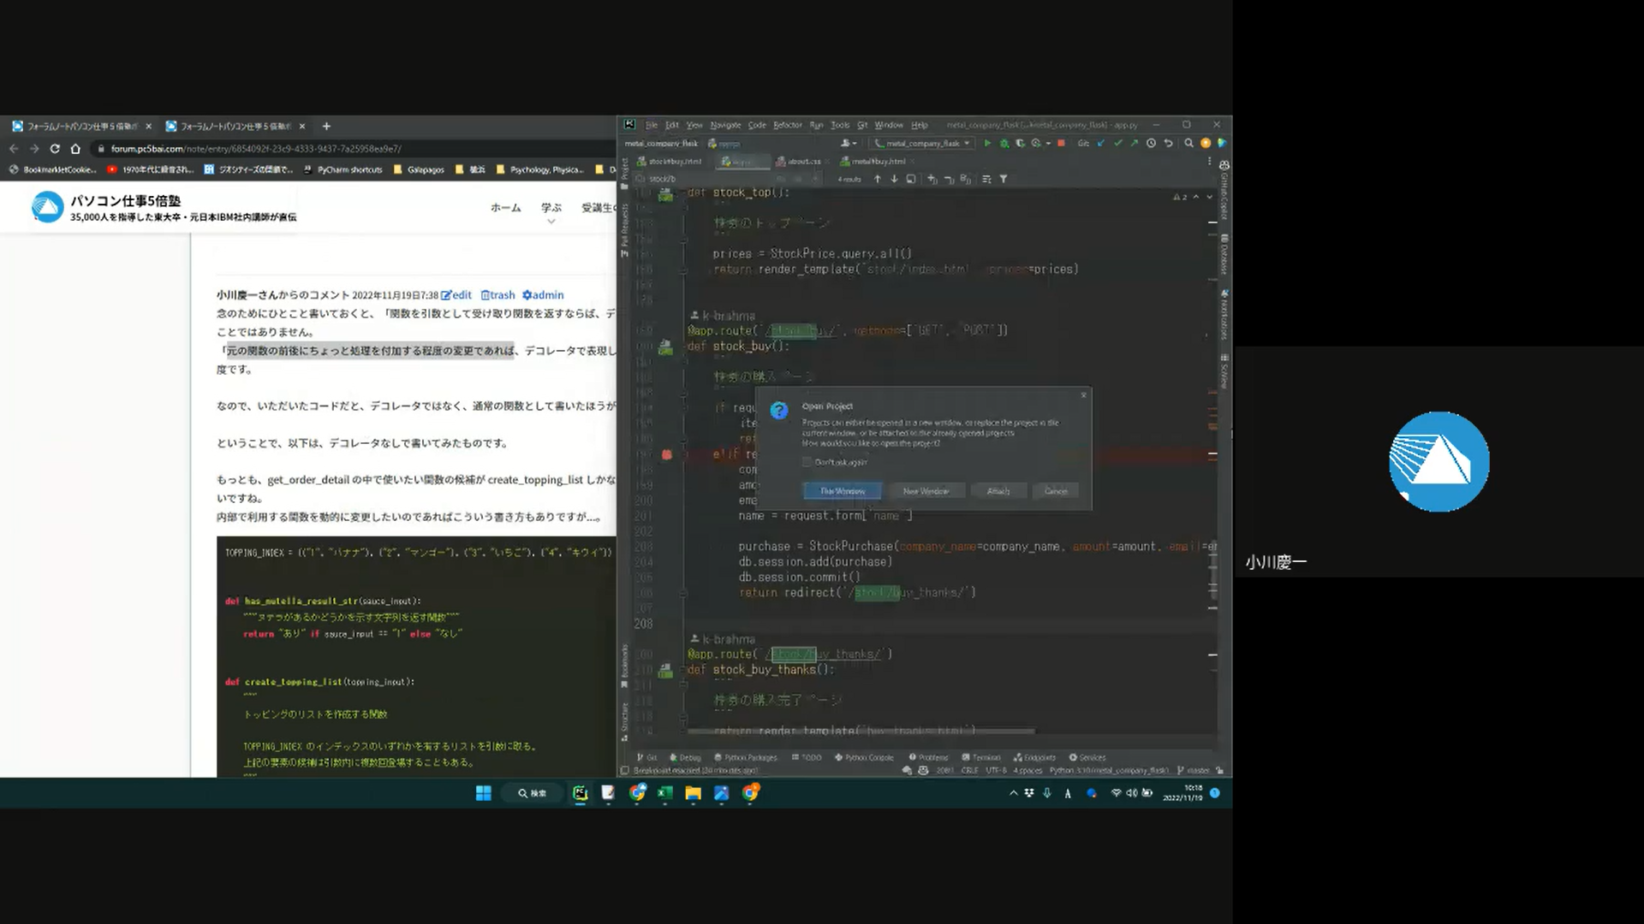Click the Excel icon in taskbar
Screen dimensions: 1644x924
tap(664, 793)
